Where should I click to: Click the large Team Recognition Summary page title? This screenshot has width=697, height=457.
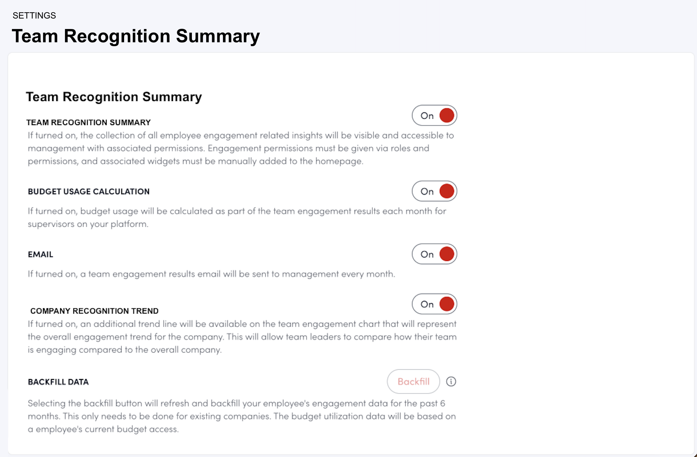[136, 36]
